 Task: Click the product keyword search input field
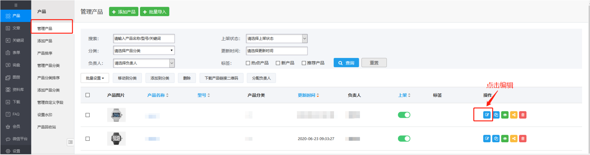(x=144, y=39)
